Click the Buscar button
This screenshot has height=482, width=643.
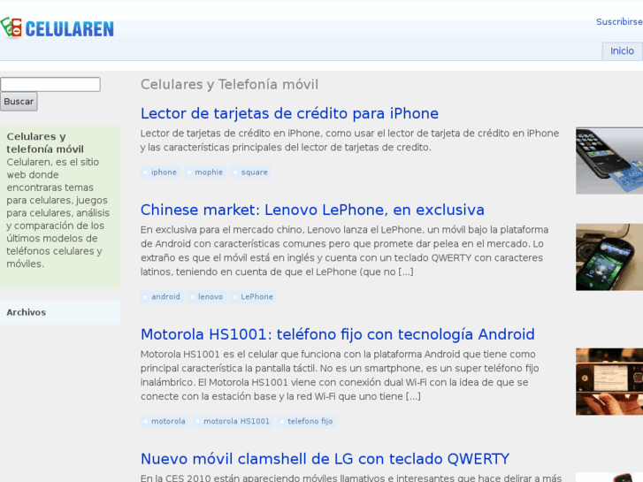(x=19, y=102)
